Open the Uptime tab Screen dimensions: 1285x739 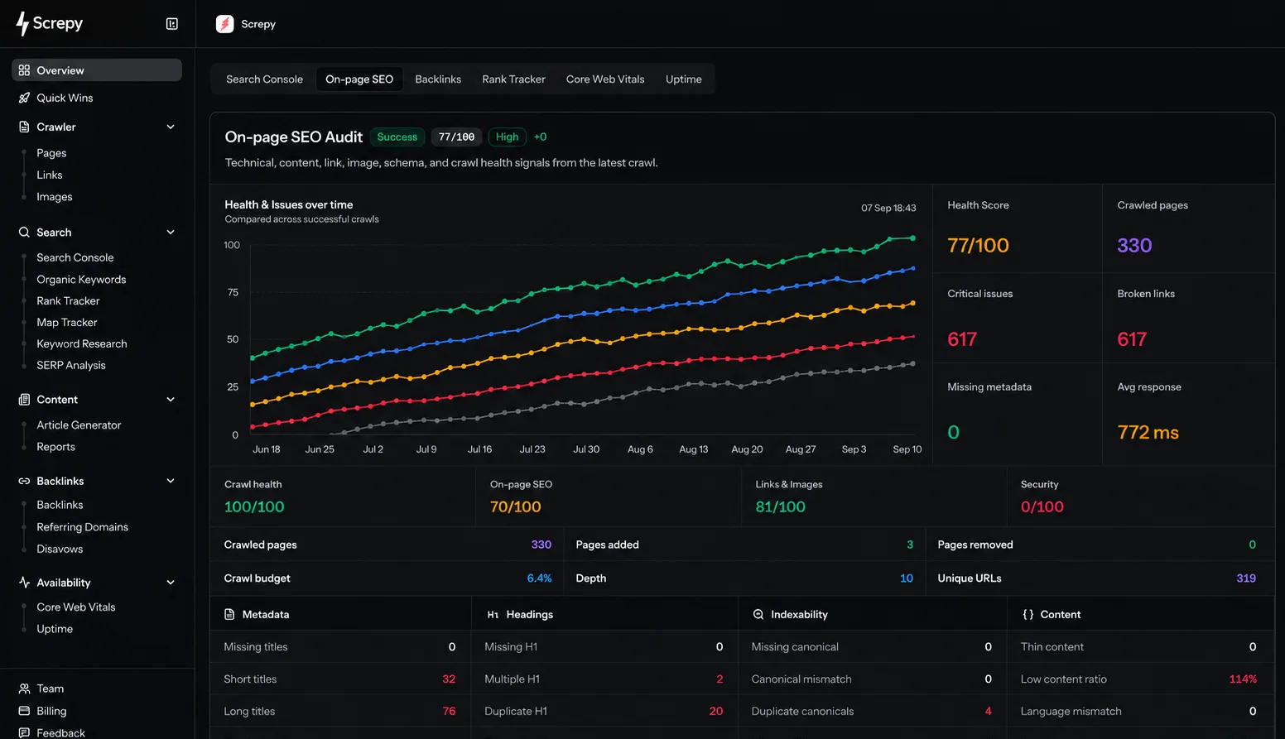(x=684, y=79)
